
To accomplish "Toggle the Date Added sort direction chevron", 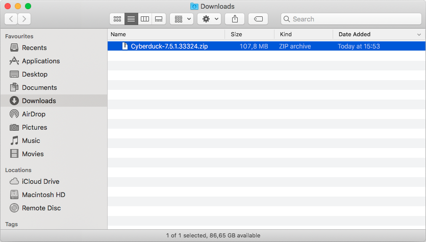I will 419,35.
